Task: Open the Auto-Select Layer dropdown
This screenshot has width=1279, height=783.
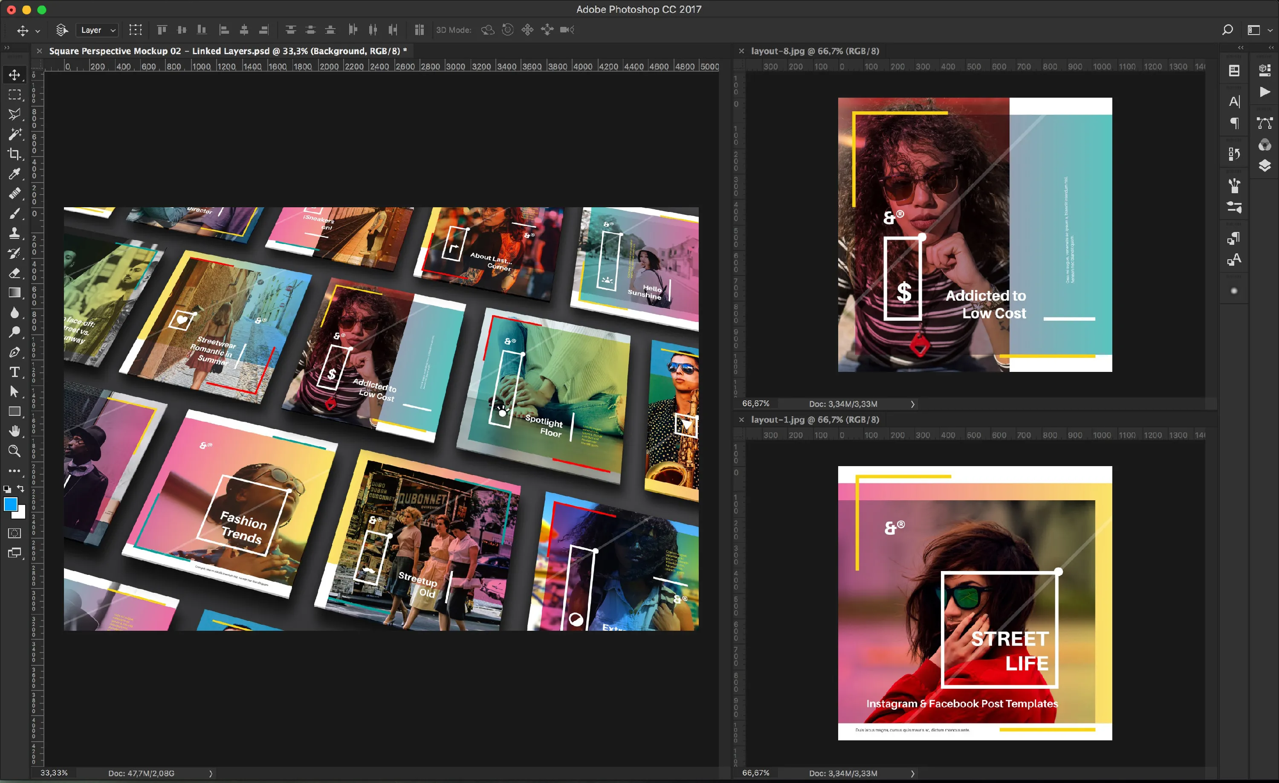Action: (98, 30)
